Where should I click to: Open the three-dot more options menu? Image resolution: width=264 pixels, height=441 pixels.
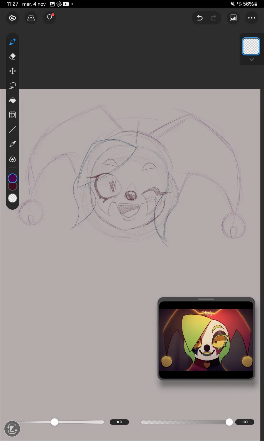pyautogui.click(x=252, y=18)
